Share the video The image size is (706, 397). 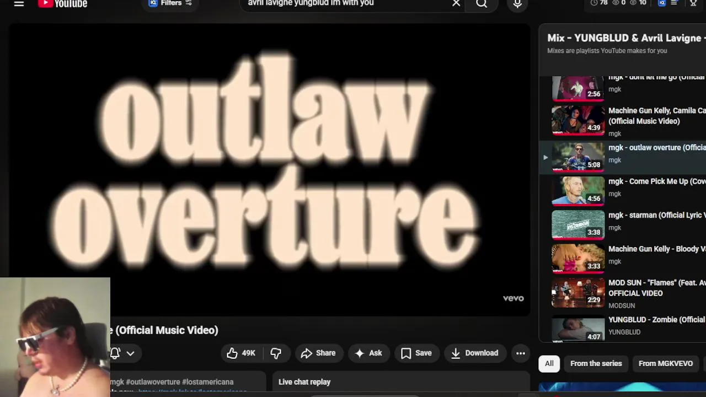(x=318, y=353)
